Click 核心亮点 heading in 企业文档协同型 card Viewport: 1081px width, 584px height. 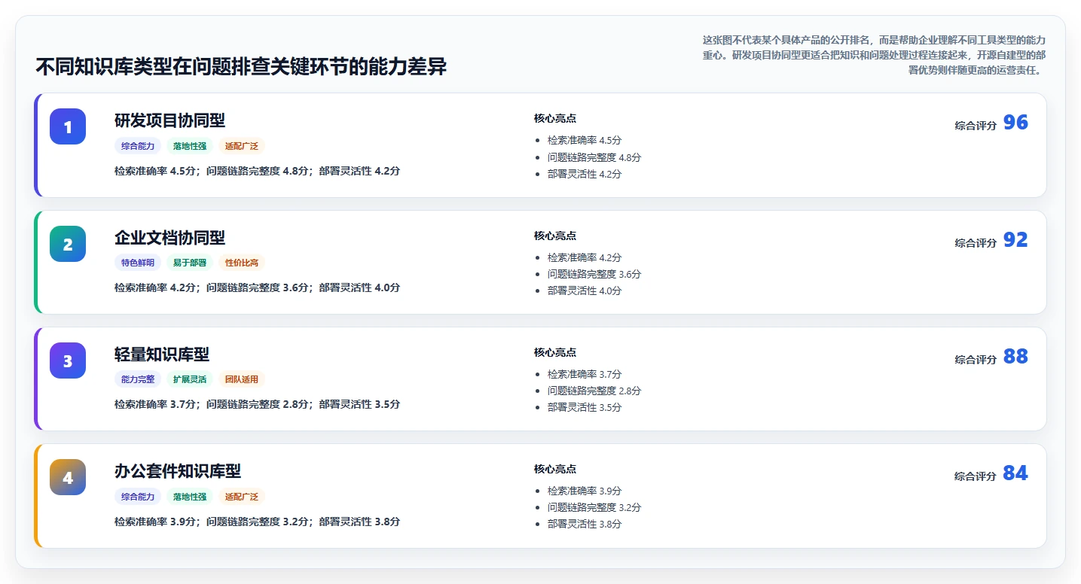555,236
